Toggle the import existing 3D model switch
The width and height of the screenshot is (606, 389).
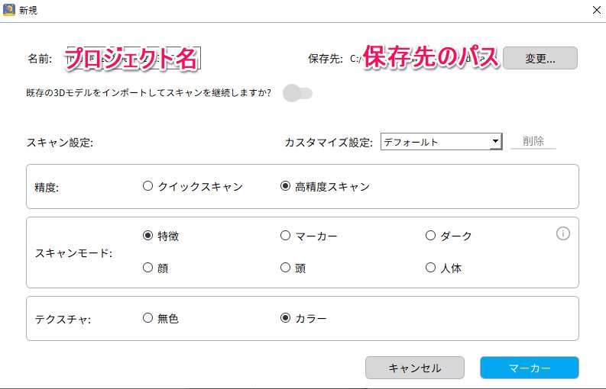[x=297, y=93]
